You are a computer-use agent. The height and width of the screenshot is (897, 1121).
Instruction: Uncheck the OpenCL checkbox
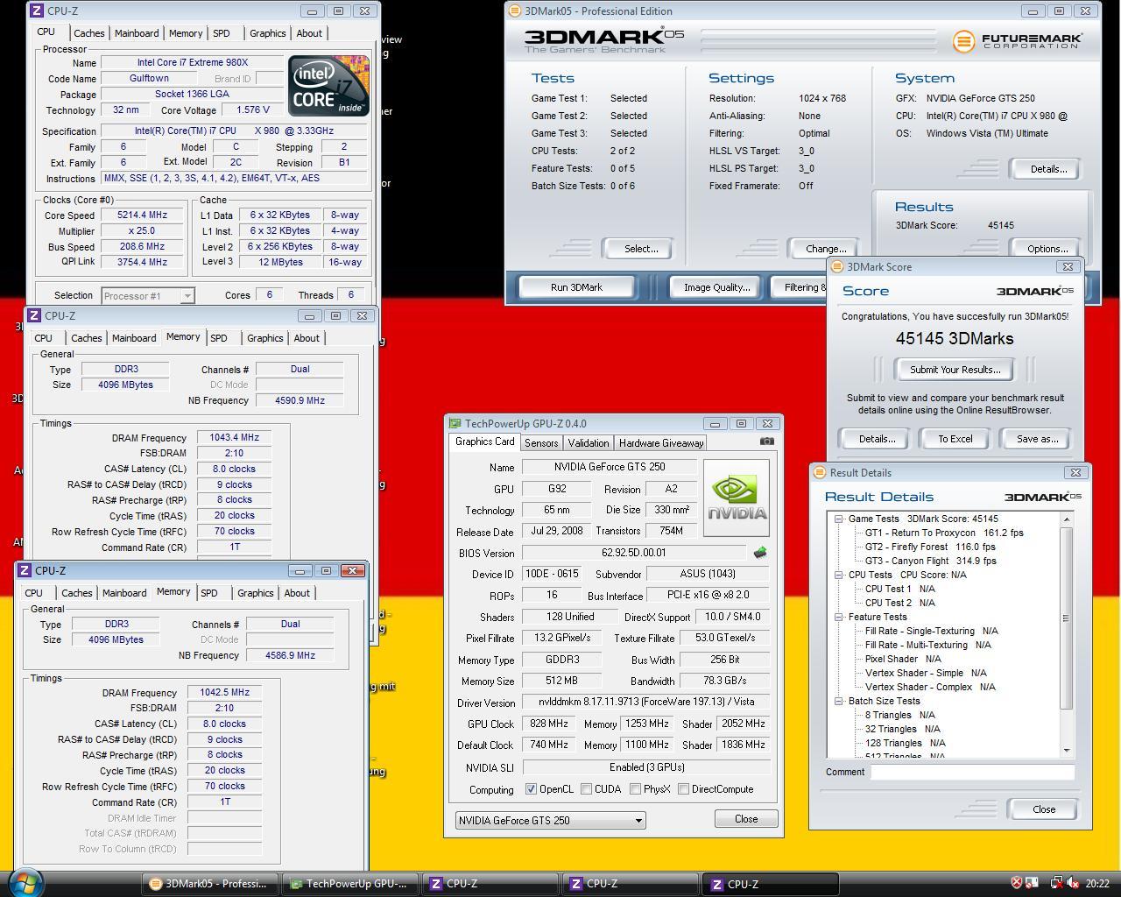(x=531, y=789)
